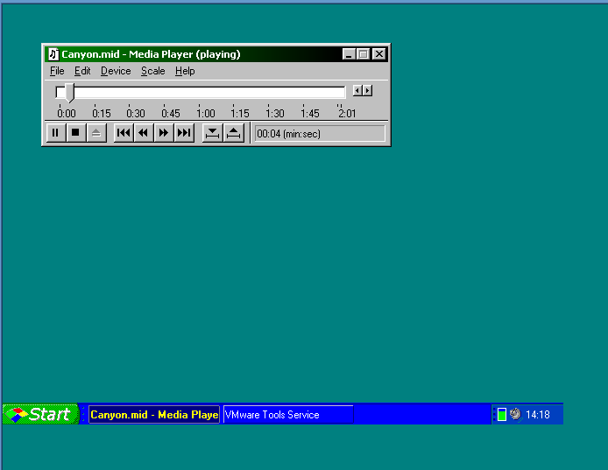Viewport: 608px width, 470px height.
Task: Stop the Canyon.mid playback
Action: (75, 133)
